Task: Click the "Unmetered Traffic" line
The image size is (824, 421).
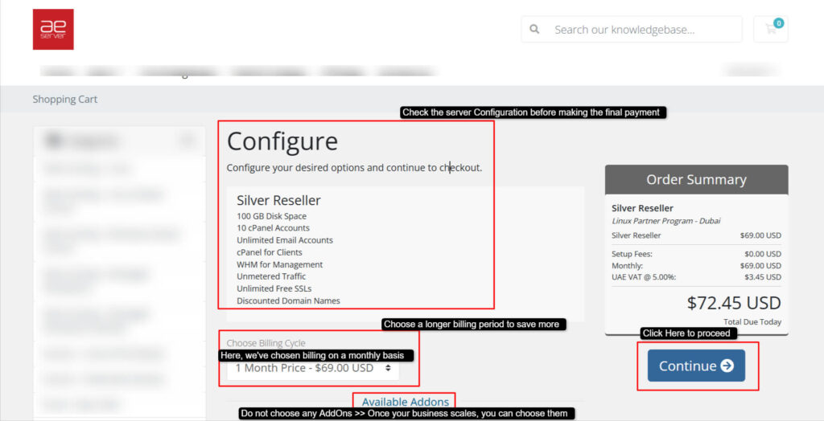Action: (x=271, y=276)
